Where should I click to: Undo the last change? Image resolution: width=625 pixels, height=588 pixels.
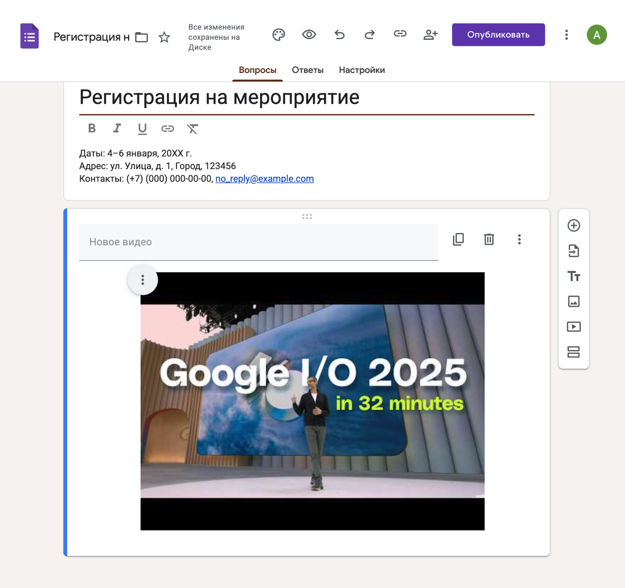tap(340, 34)
